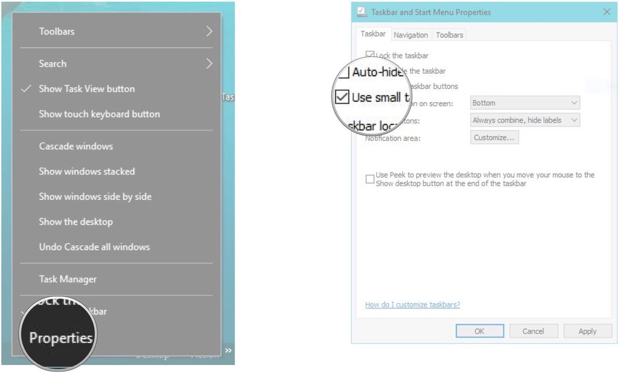Image resolution: width=619 pixels, height=374 pixels.
Task: Choose Show the desktop option
Action: pyautogui.click(x=76, y=222)
